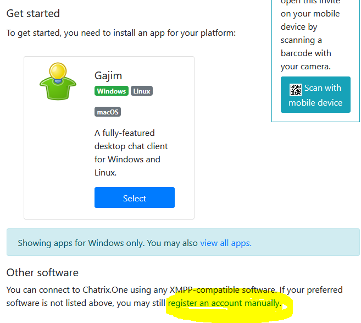The height and width of the screenshot is (323, 361).
Task: Click the 'If your preferred' sentence start
Action: [309, 290]
